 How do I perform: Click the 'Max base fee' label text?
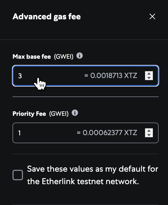[32, 56]
